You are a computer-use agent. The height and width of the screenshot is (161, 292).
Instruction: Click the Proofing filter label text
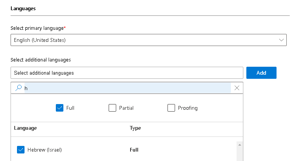[x=187, y=108]
